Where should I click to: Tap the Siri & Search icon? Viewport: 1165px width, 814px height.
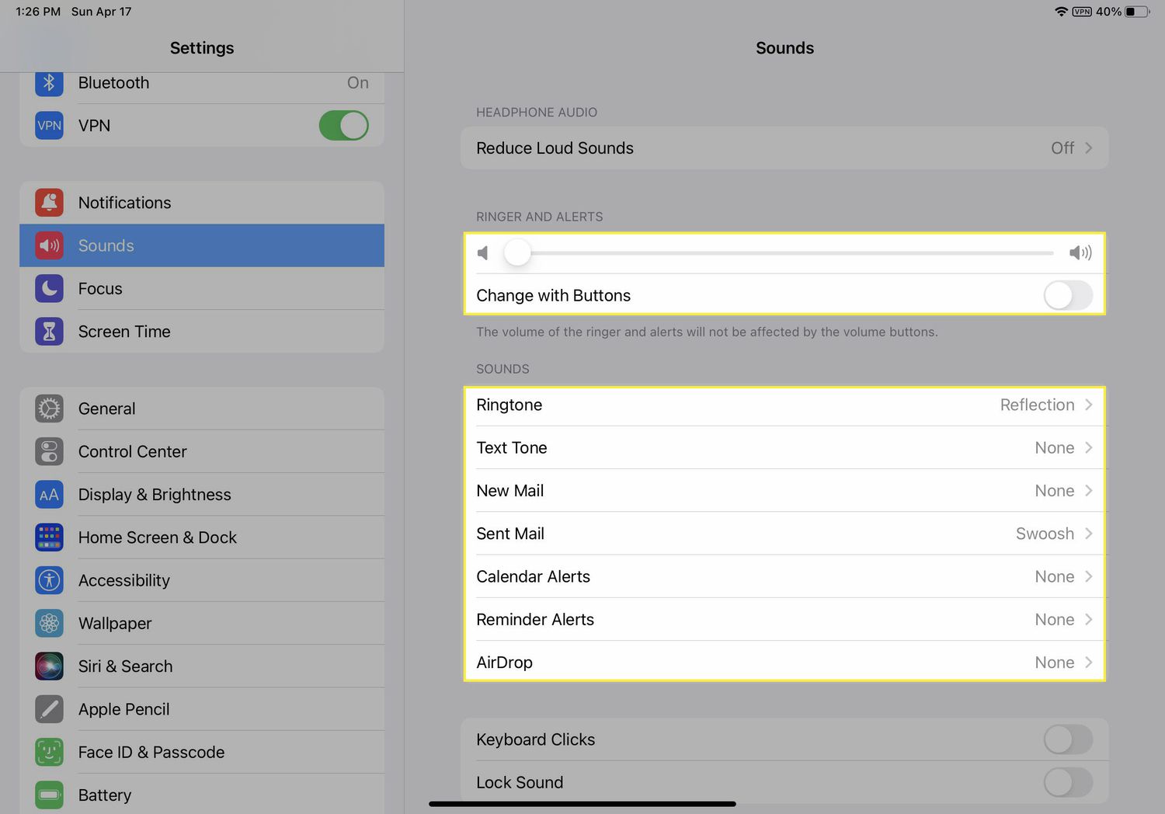pyautogui.click(x=49, y=666)
